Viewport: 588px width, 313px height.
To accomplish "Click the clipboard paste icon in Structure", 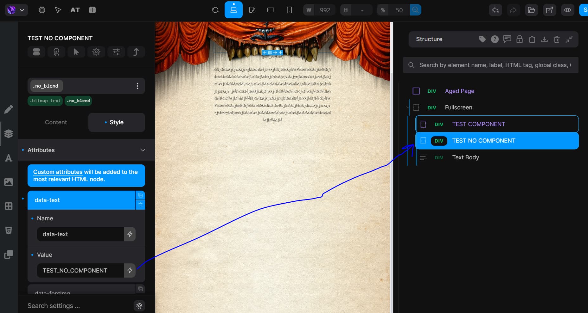I will click(x=532, y=39).
